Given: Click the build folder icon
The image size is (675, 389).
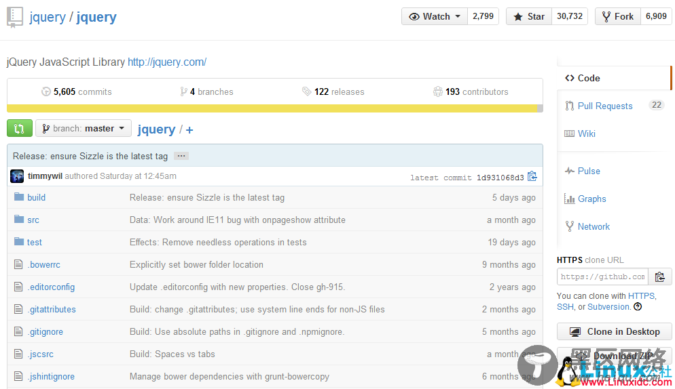Looking at the screenshot, I should click(x=19, y=197).
